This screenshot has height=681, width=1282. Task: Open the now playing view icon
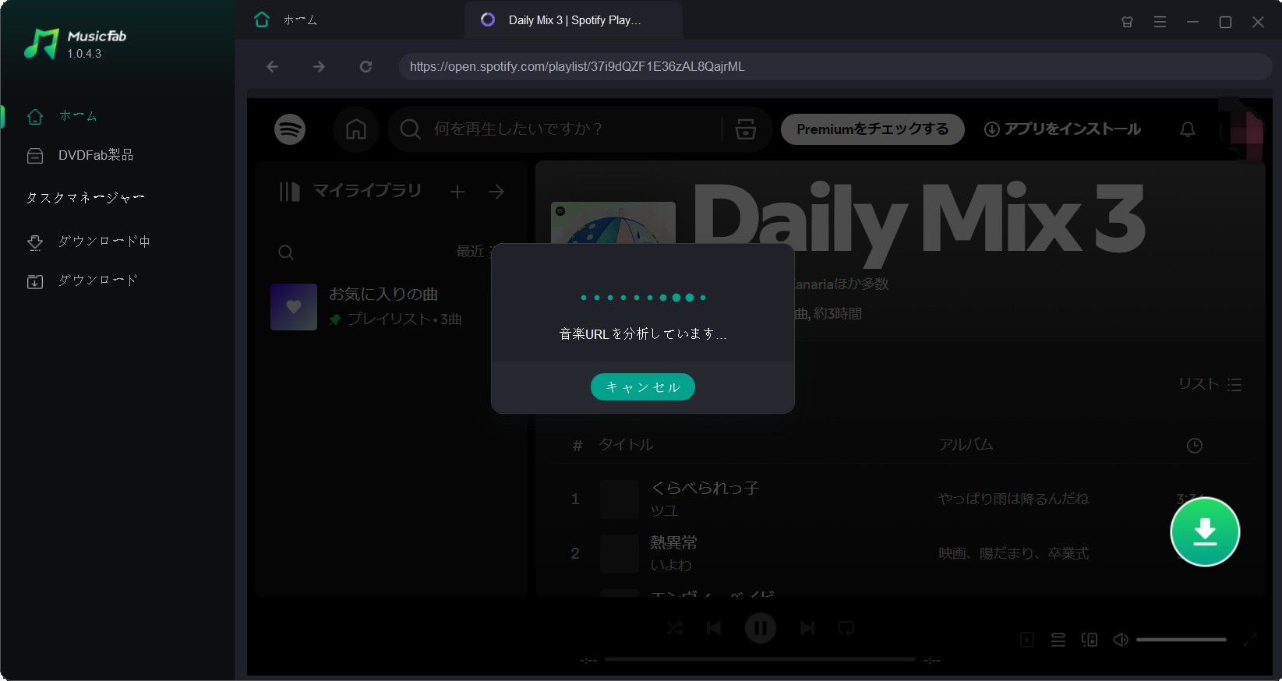pos(1027,640)
